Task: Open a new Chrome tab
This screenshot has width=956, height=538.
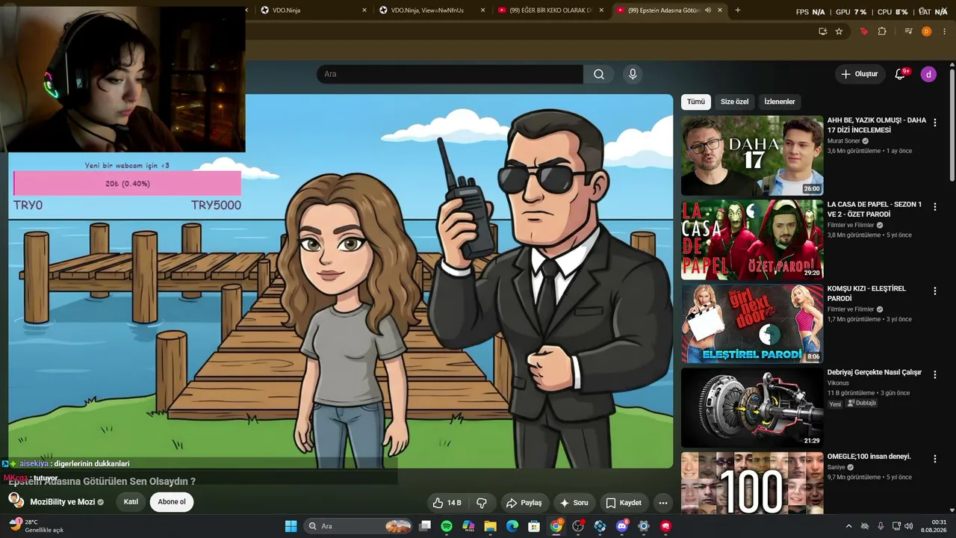Action: point(738,10)
